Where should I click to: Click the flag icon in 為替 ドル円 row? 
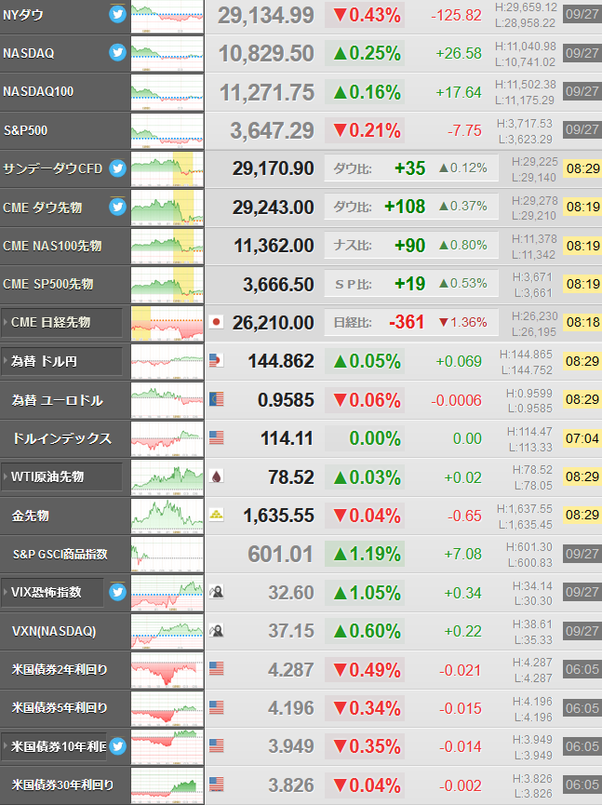click(x=216, y=361)
